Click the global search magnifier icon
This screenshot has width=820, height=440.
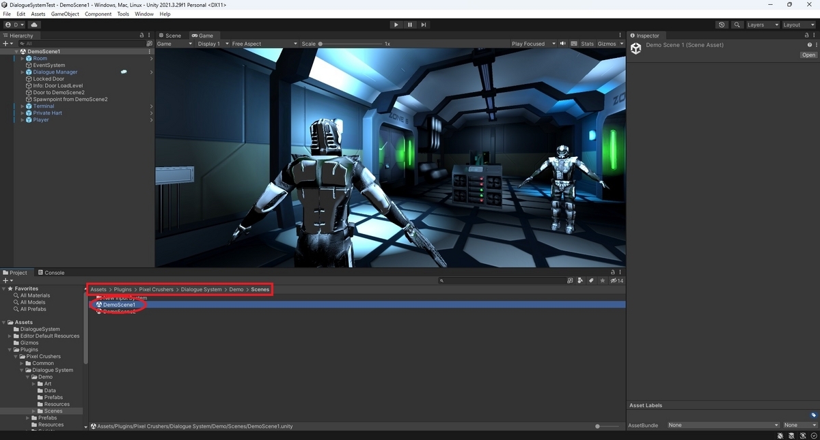(737, 25)
